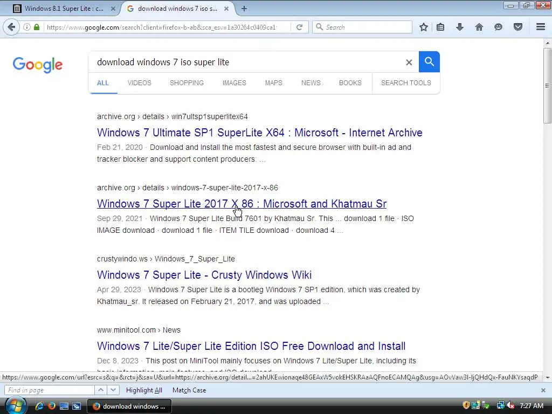
Task: Launch Firefox from quick launch icon
Action: [x=52, y=406]
